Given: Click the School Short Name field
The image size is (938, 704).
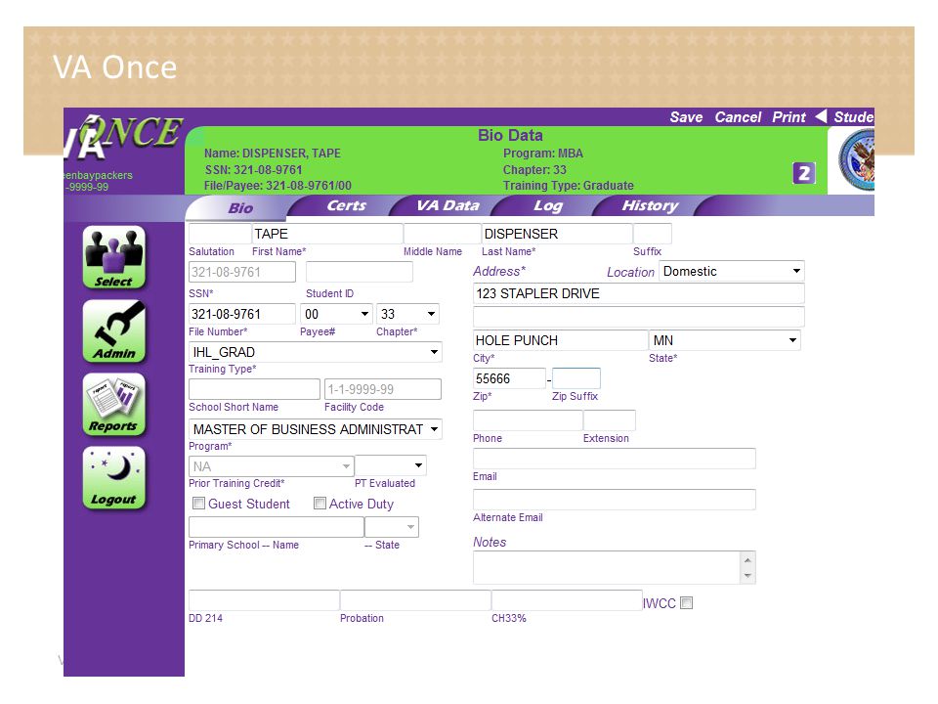Looking at the screenshot, I should 254,389.
